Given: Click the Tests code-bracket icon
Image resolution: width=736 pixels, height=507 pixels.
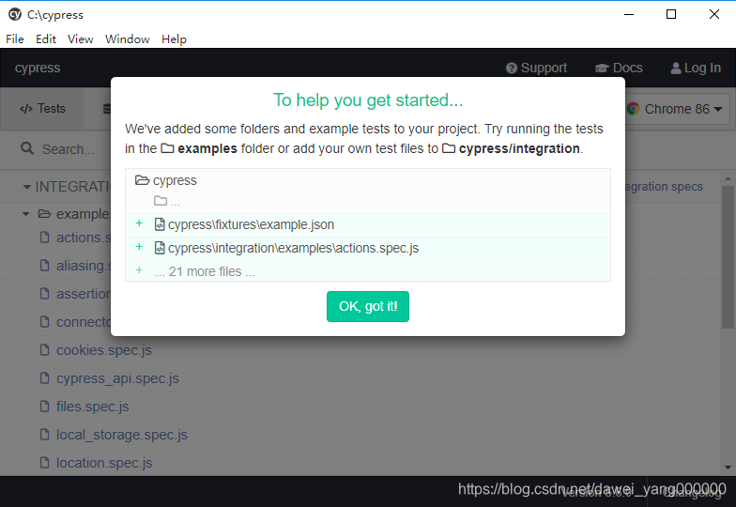Looking at the screenshot, I should pos(26,109).
